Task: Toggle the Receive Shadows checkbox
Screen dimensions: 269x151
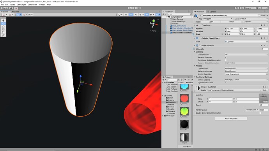Action: click(x=226, y=57)
